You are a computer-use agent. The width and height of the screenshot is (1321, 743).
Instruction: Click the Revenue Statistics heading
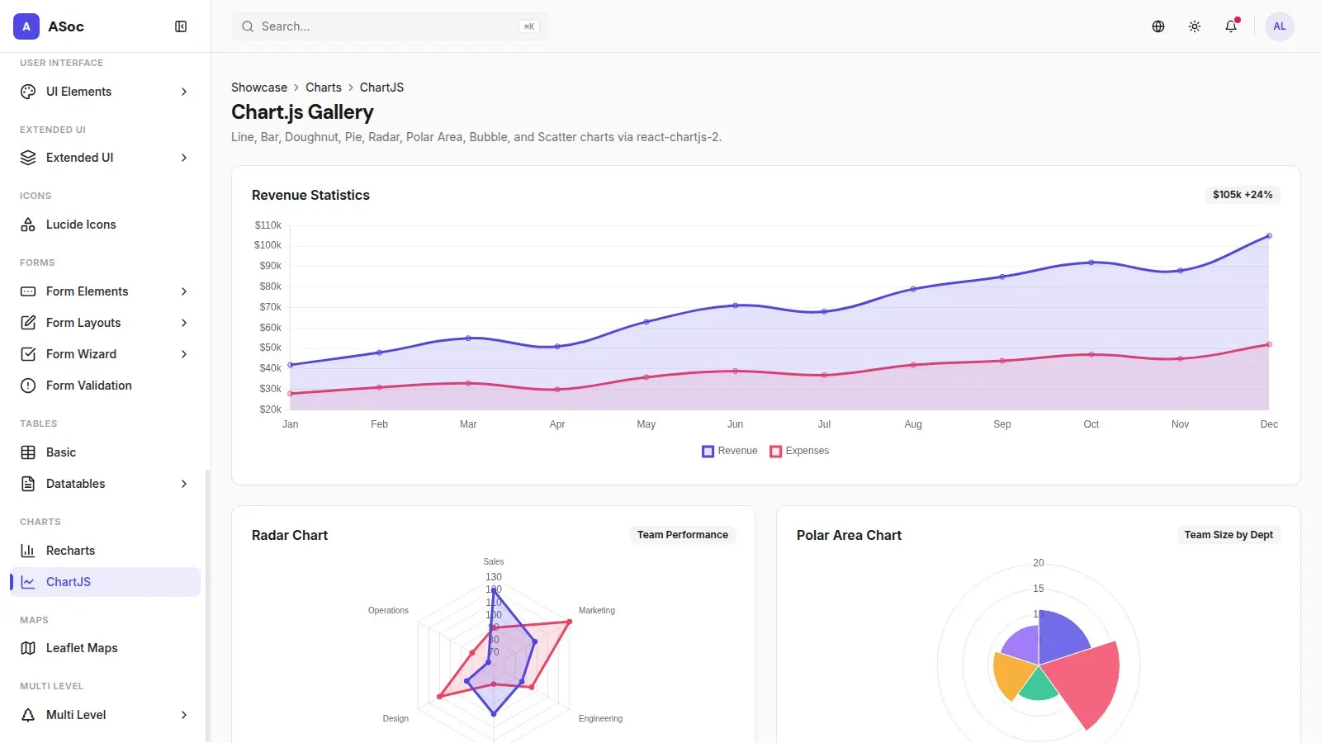tap(310, 195)
